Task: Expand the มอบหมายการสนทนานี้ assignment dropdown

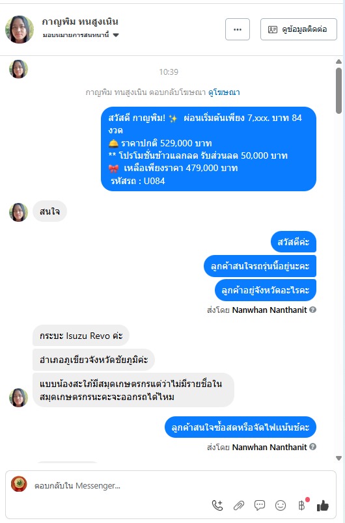Action: coord(81,35)
